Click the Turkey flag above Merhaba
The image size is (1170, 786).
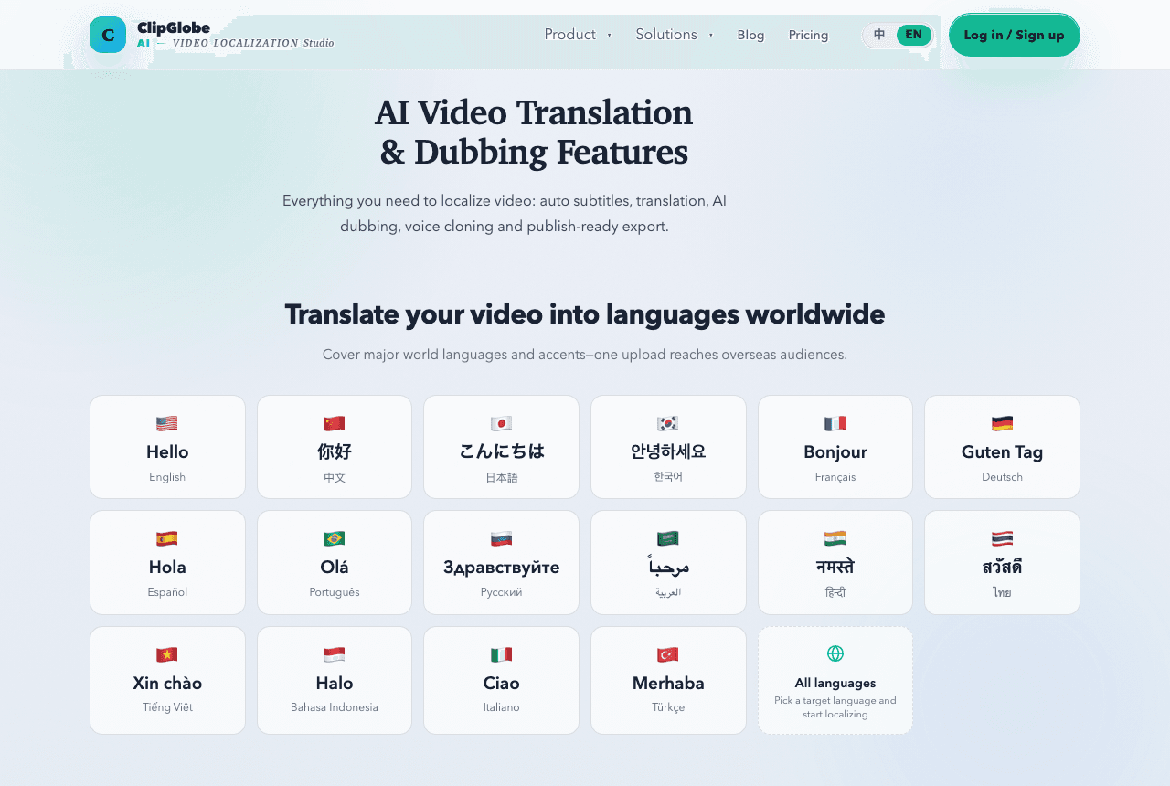point(668,654)
